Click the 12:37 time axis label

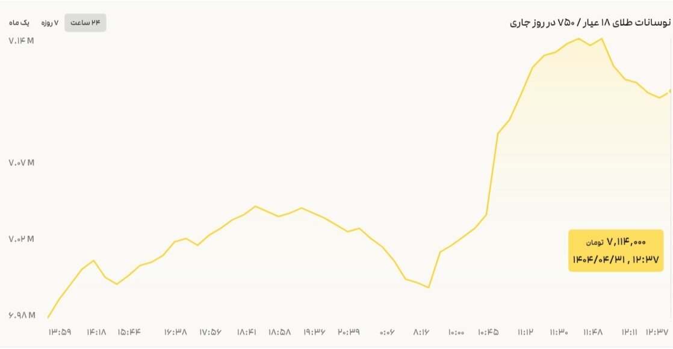pos(657,332)
